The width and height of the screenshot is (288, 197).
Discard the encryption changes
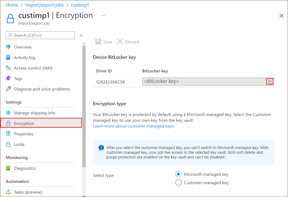point(128,41)
